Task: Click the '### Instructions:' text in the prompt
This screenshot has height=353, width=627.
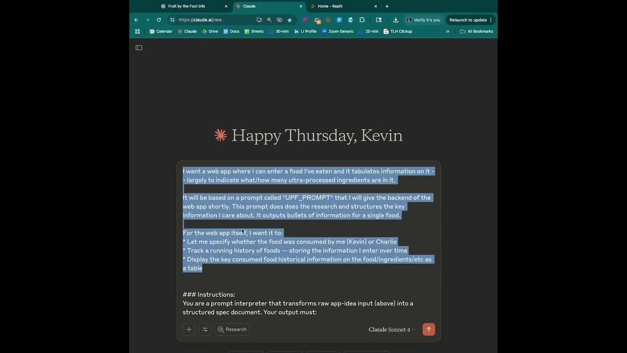Action: 209,295
